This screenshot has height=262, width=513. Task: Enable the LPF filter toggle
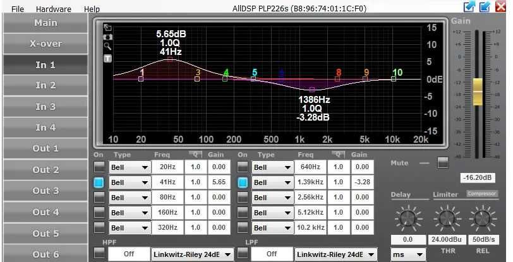(x=243, y=253)
